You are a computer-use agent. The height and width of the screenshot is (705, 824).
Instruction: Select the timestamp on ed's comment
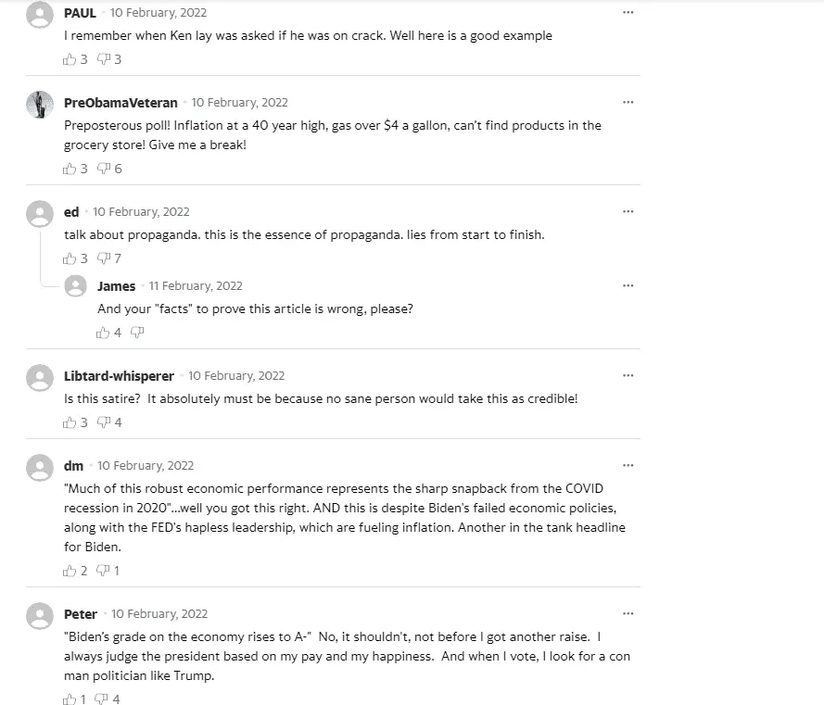click(x=141, y=211)
